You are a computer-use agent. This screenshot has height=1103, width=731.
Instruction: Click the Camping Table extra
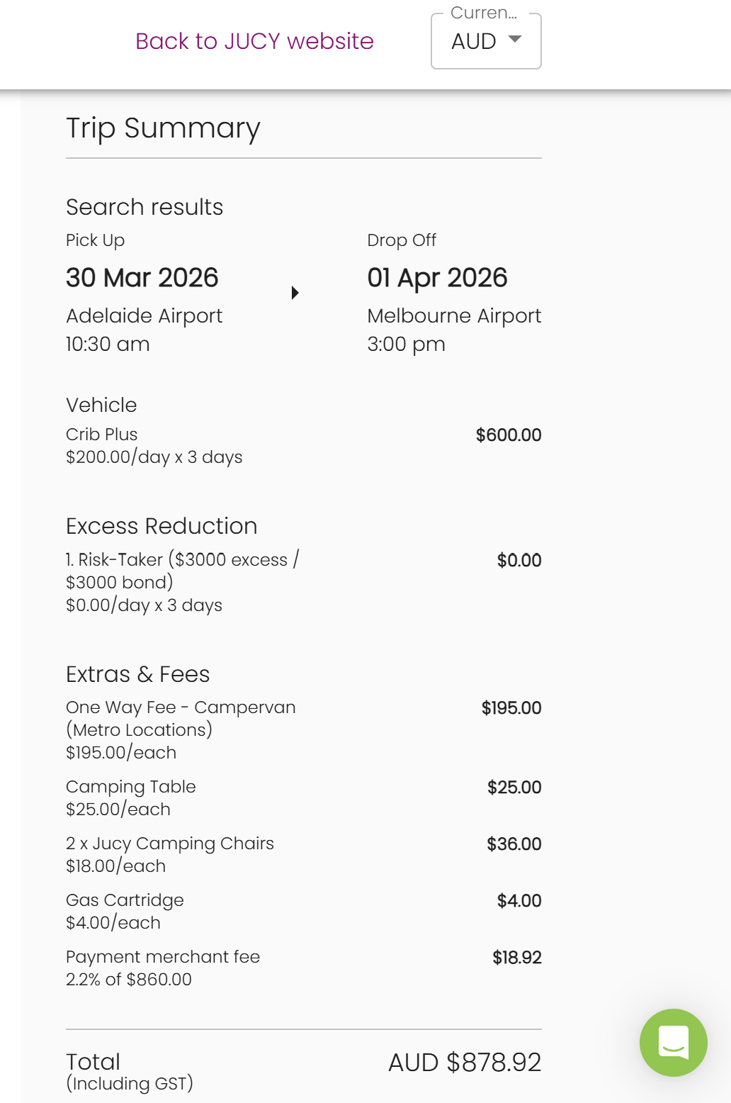130,787
